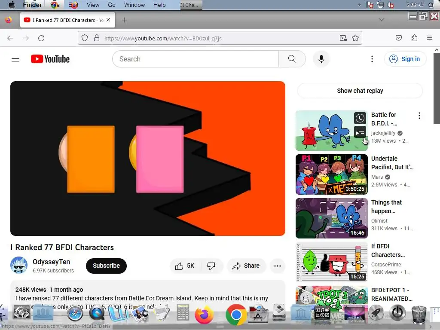Start voice search with microphone
The height and width of the screenshot is (330, 440).
(x=321, y=59)
